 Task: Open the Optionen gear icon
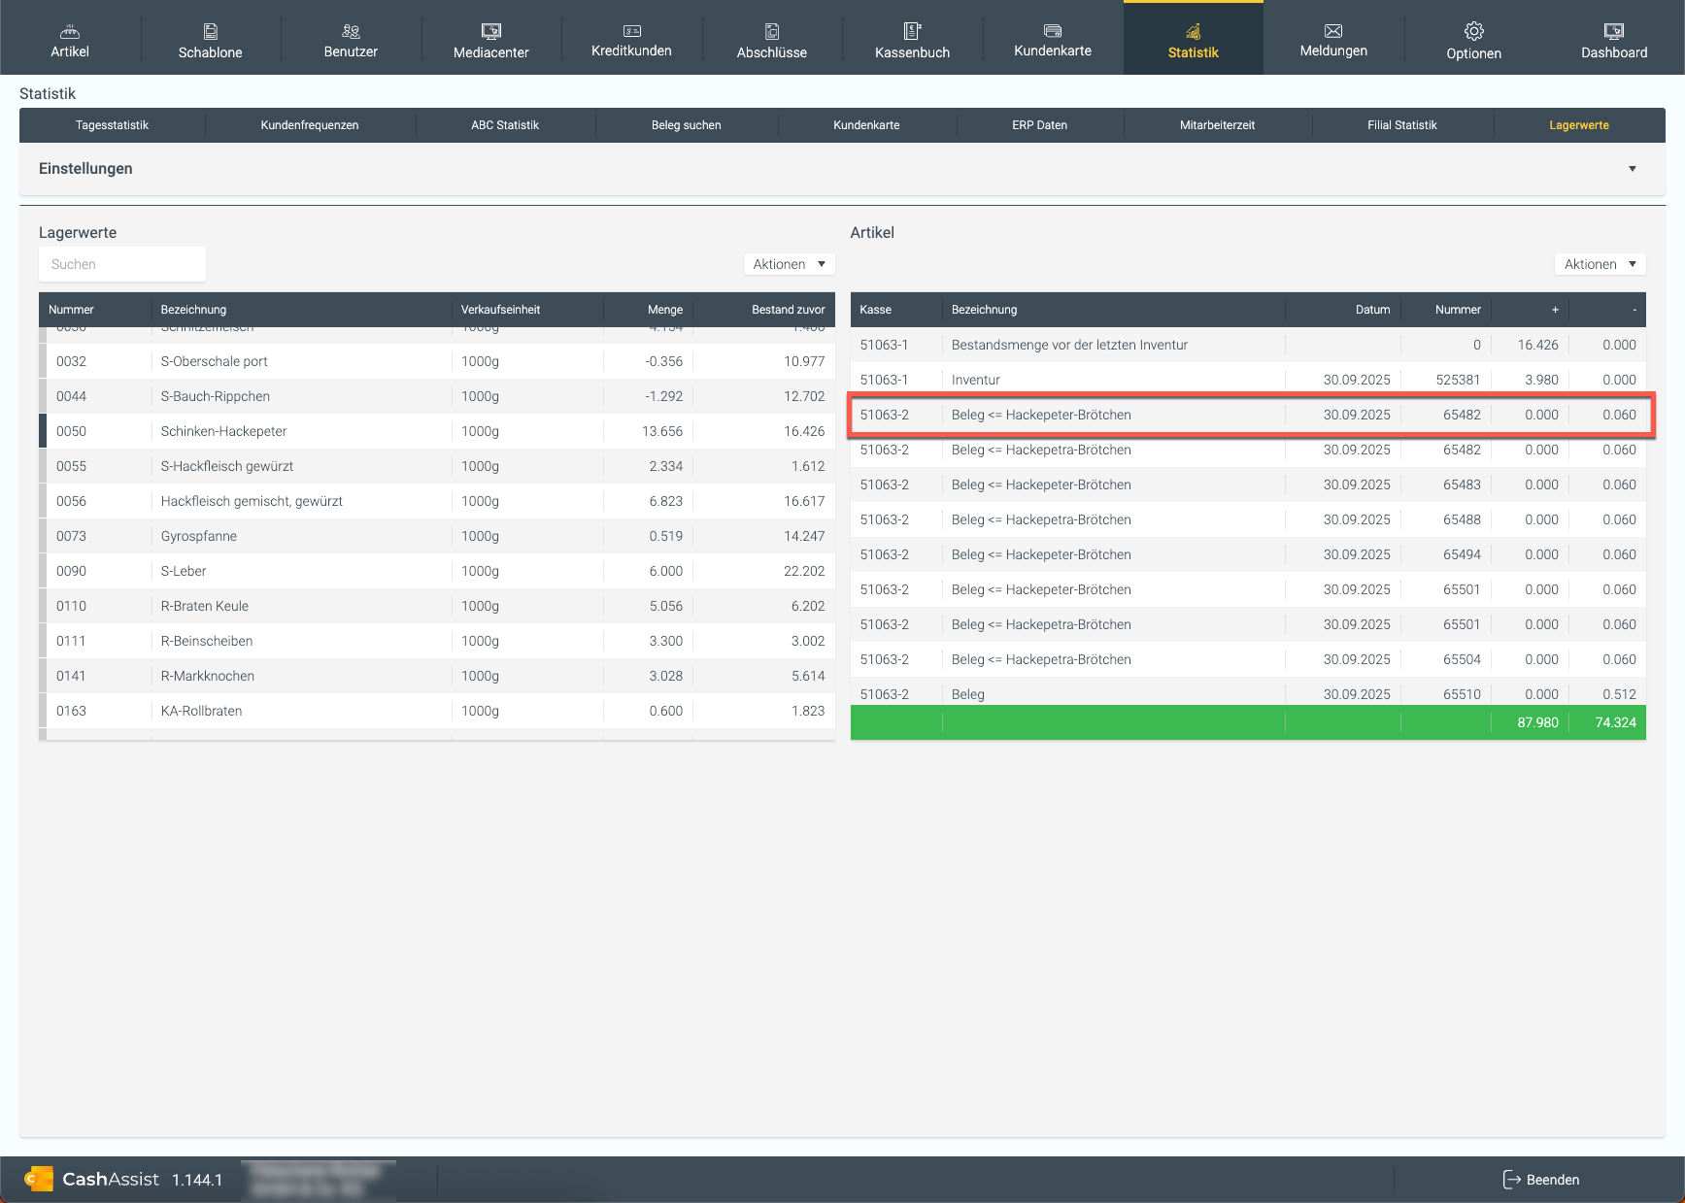point(1473,31)
